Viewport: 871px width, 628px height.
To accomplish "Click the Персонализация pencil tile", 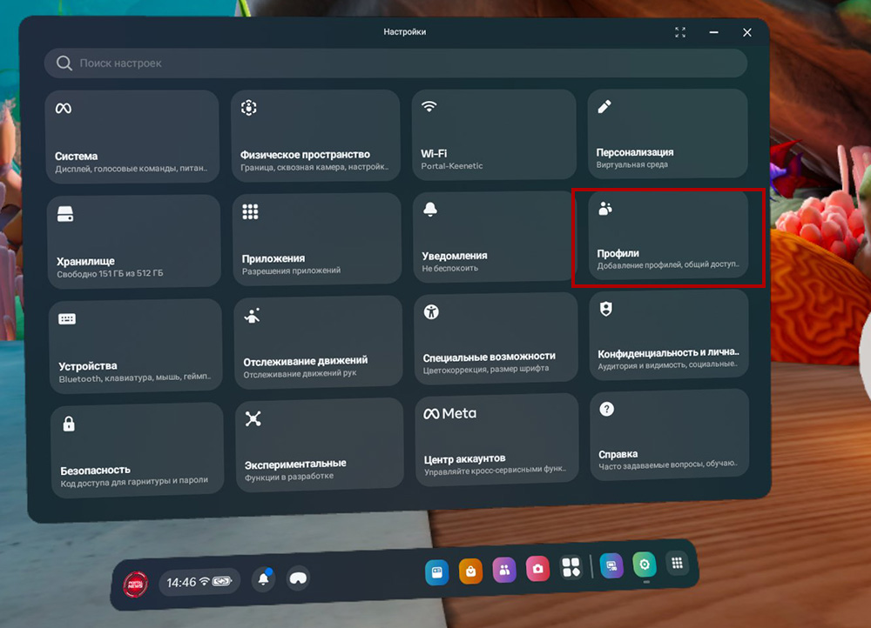I will [667, 135].
